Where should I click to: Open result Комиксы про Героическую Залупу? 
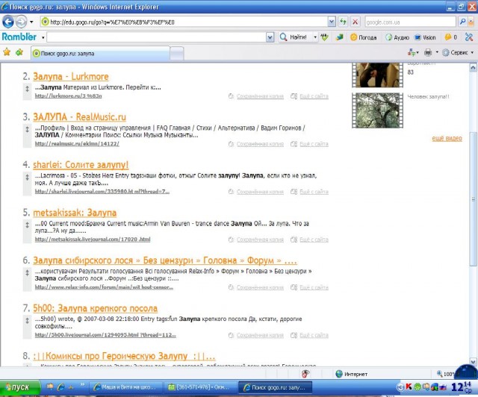(124, 356)
